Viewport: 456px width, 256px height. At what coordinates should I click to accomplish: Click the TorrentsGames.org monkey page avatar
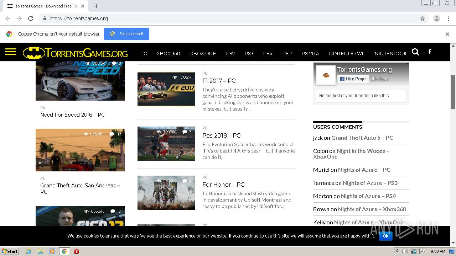[x=326, y=75]
